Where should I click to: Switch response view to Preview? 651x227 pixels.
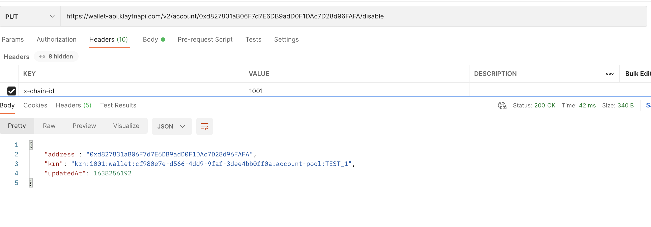(x=84, y=126)
